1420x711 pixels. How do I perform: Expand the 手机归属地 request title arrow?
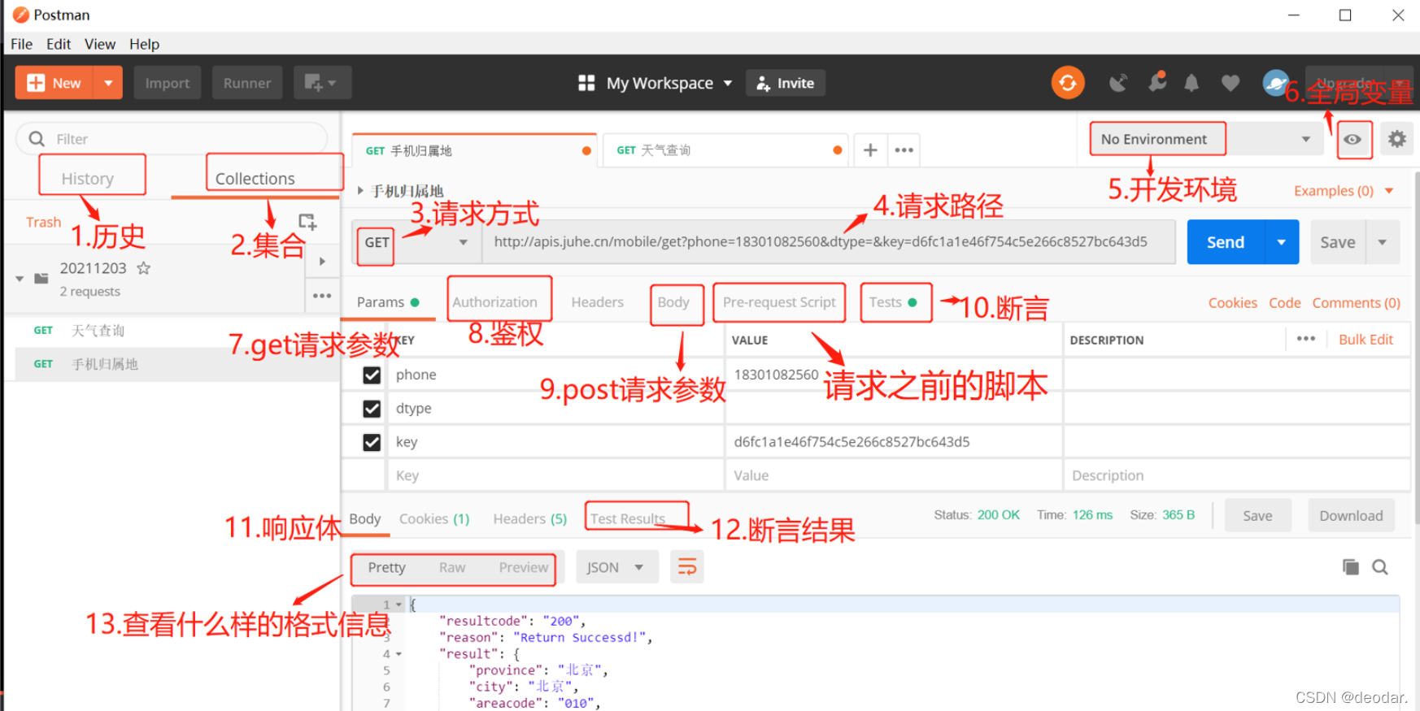[x=360, y=191]
